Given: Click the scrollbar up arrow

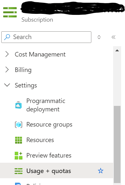Looking at the screenshot, I should [x=117, y=51].
